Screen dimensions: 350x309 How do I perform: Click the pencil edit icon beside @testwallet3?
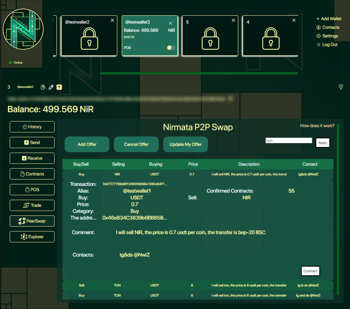[x=51, y=87]
